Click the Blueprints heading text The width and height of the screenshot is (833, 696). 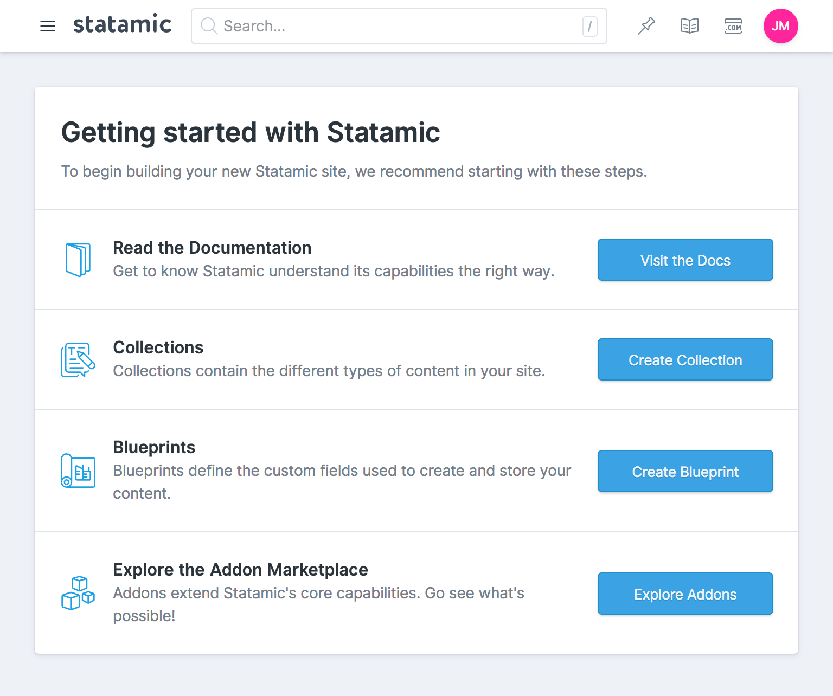154,447
